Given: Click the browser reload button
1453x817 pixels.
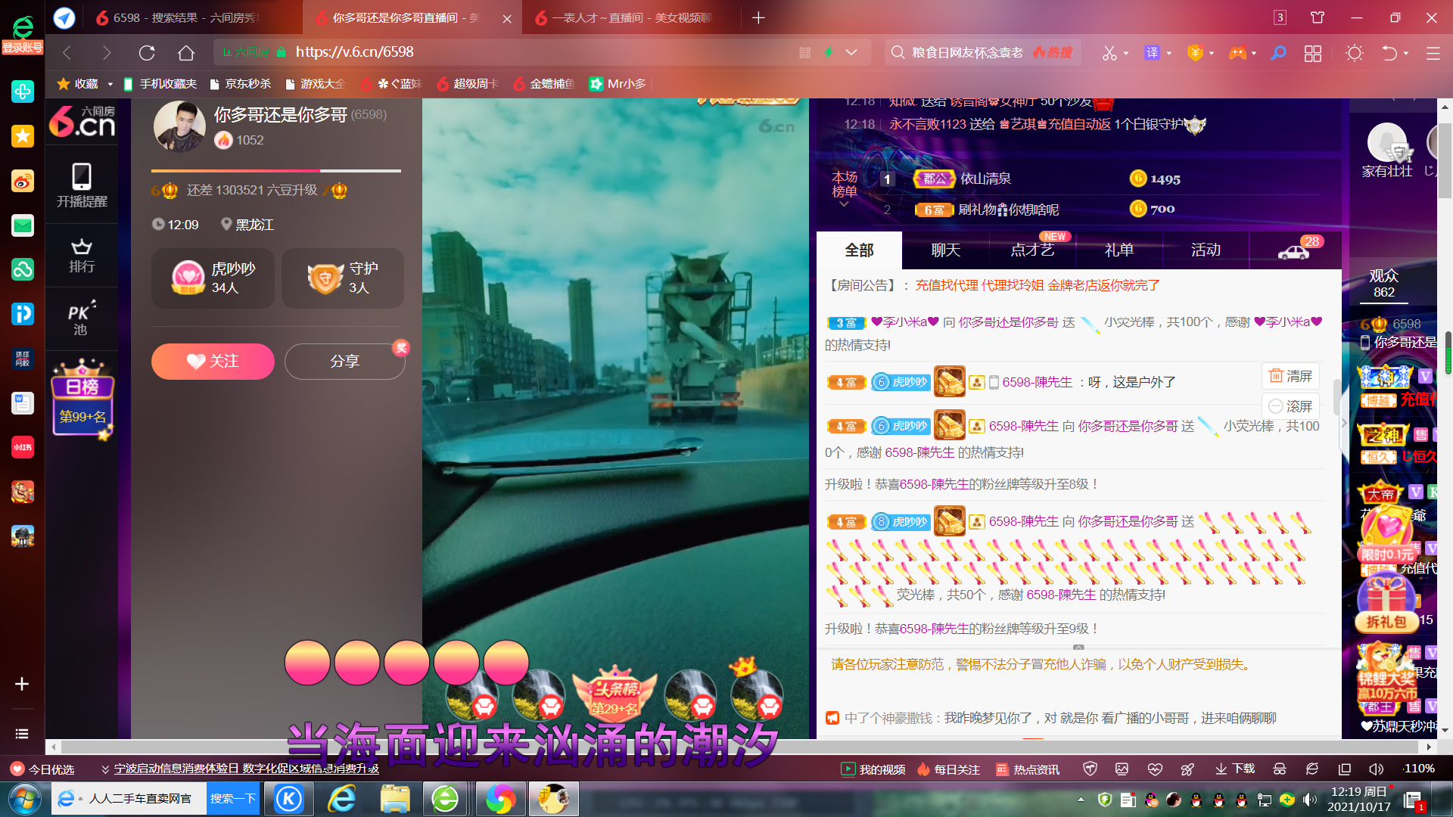Looking at the screenshot, I should [147, 52].
